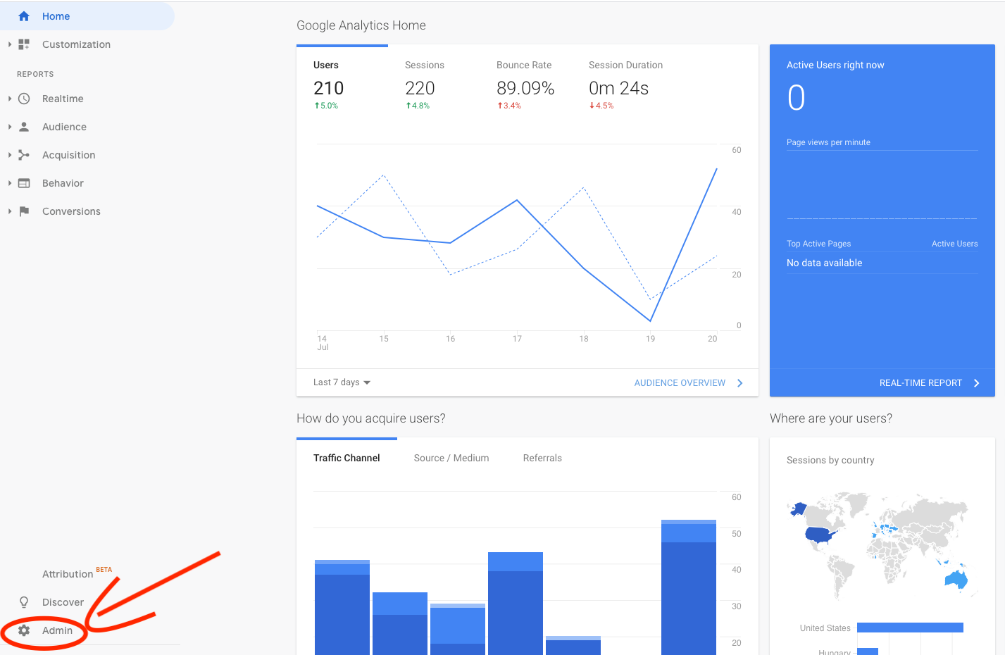Click the Conversions label in Reports
The height and width of the screenshot is (655, 1005).
tap(71, 211)
